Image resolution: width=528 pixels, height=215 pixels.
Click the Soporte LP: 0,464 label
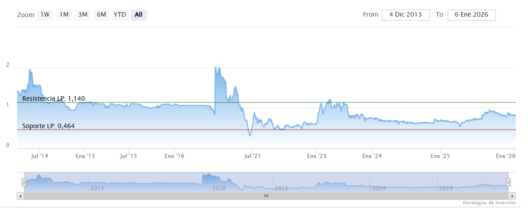coord(48,126)
